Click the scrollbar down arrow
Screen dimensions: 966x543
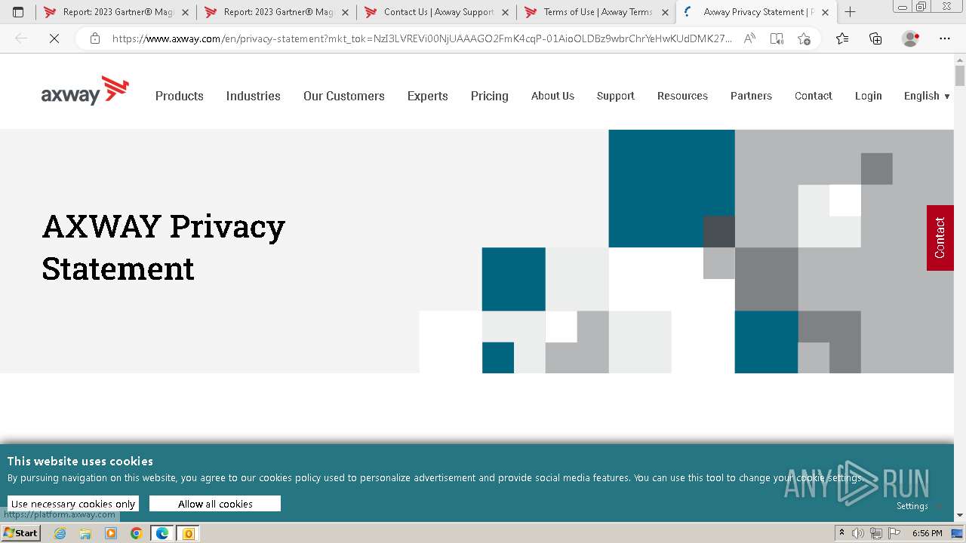960,516
